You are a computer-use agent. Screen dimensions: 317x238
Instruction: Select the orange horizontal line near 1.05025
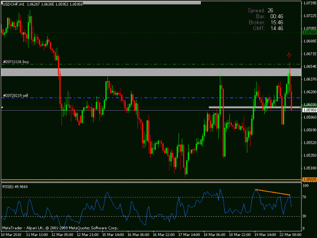pos(151,180)
